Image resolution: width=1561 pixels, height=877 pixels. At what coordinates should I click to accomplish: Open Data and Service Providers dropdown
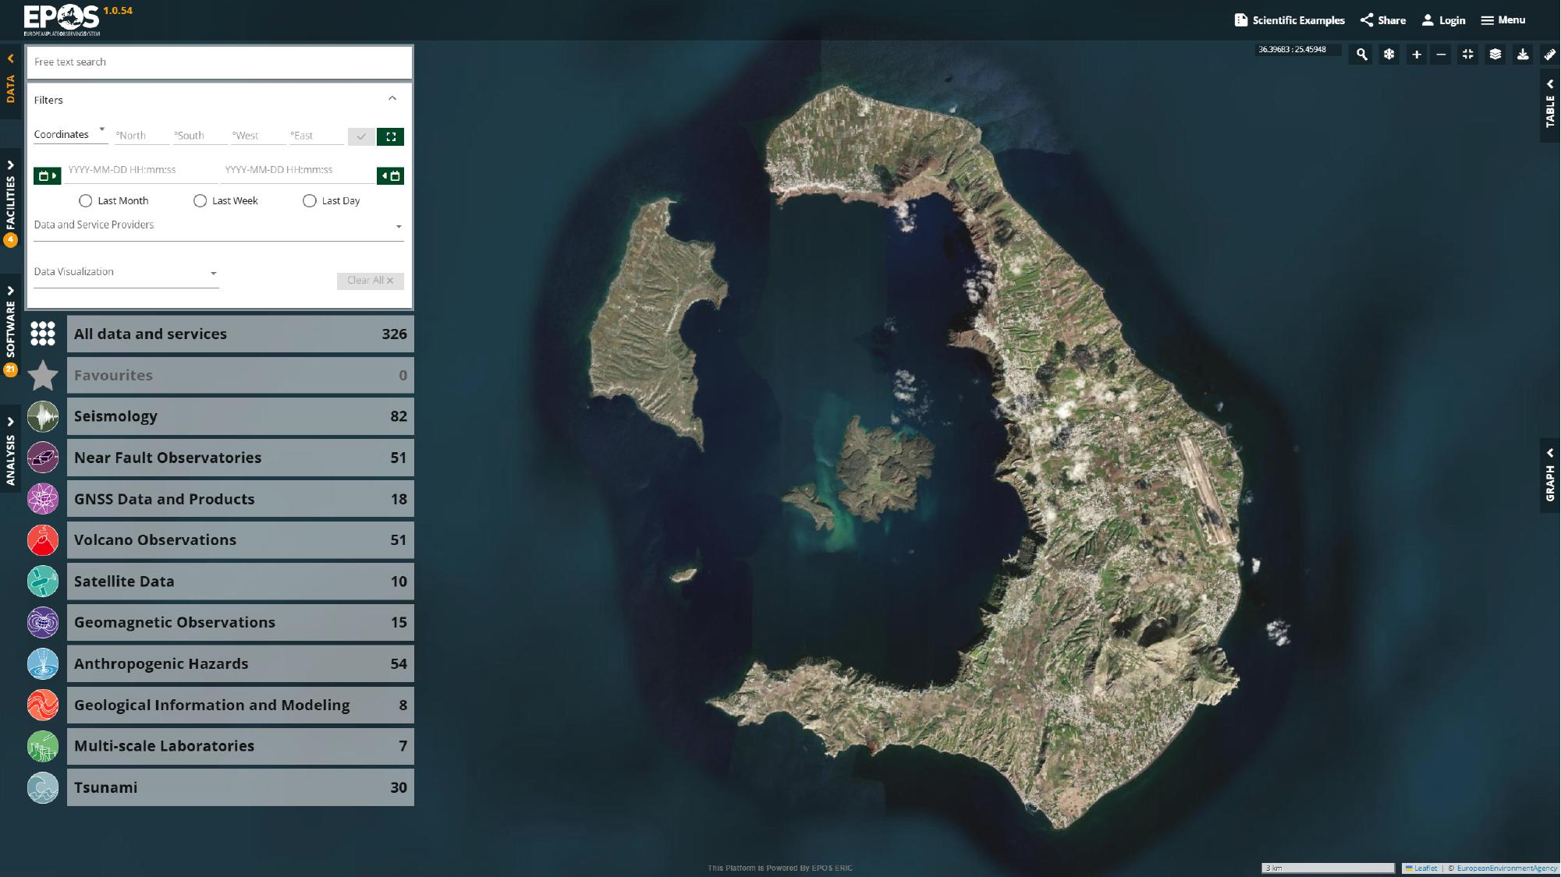218,226
